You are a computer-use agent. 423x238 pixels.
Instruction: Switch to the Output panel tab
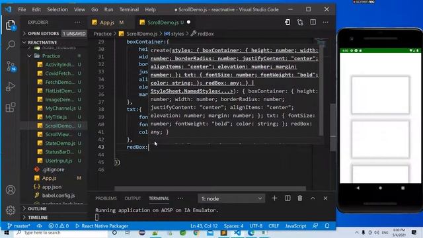132,198
